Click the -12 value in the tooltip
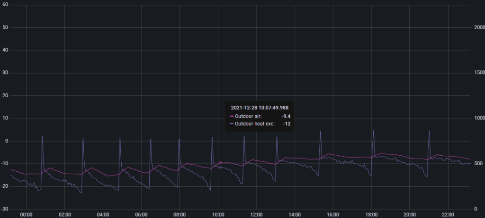 (287, 124)
